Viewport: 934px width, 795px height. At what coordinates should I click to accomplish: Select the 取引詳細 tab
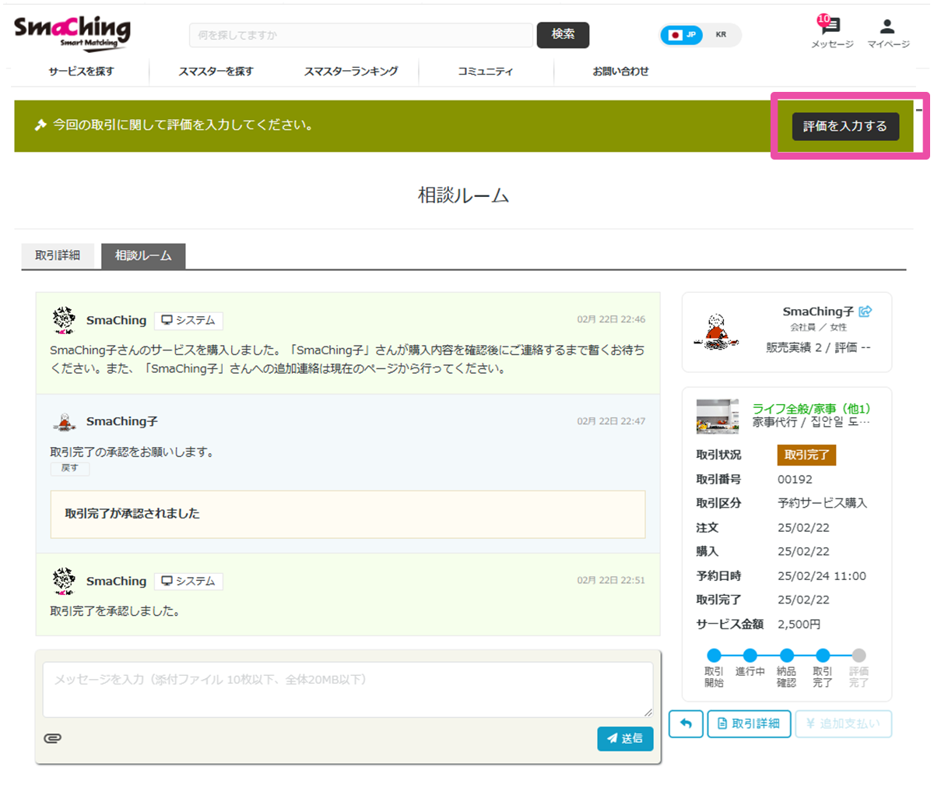[58, 255]
